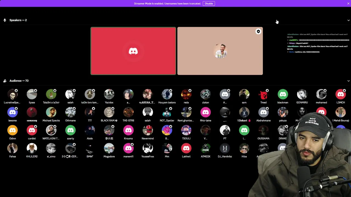Select the beige speaker tile with photo avatar
This screenshot has width=351, height=197.
click(220, 51)
